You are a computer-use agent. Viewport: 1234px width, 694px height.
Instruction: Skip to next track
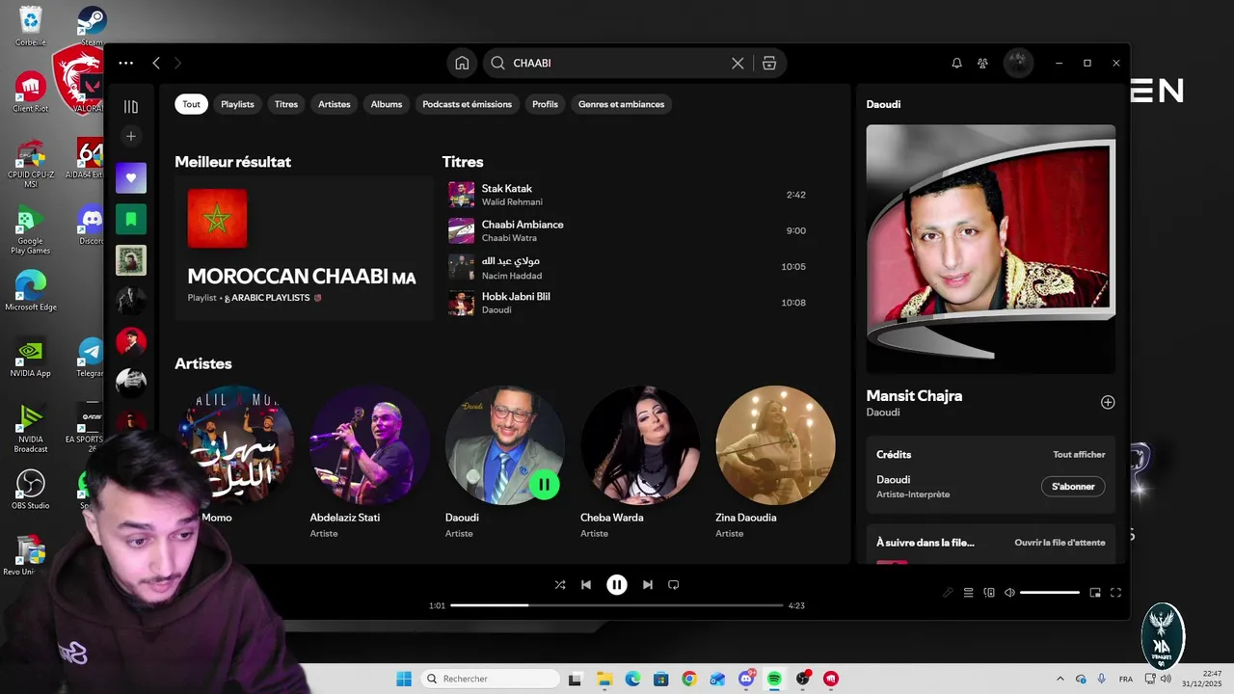click(x=648, y=584)
